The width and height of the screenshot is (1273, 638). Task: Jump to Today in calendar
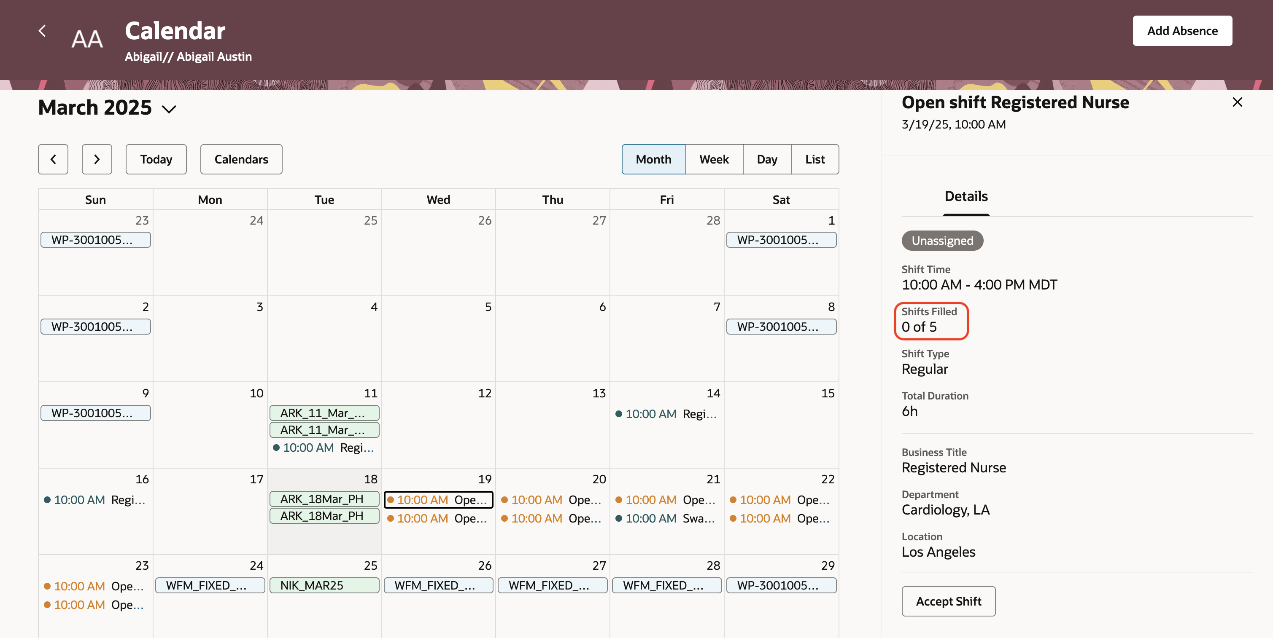[156, 159]
